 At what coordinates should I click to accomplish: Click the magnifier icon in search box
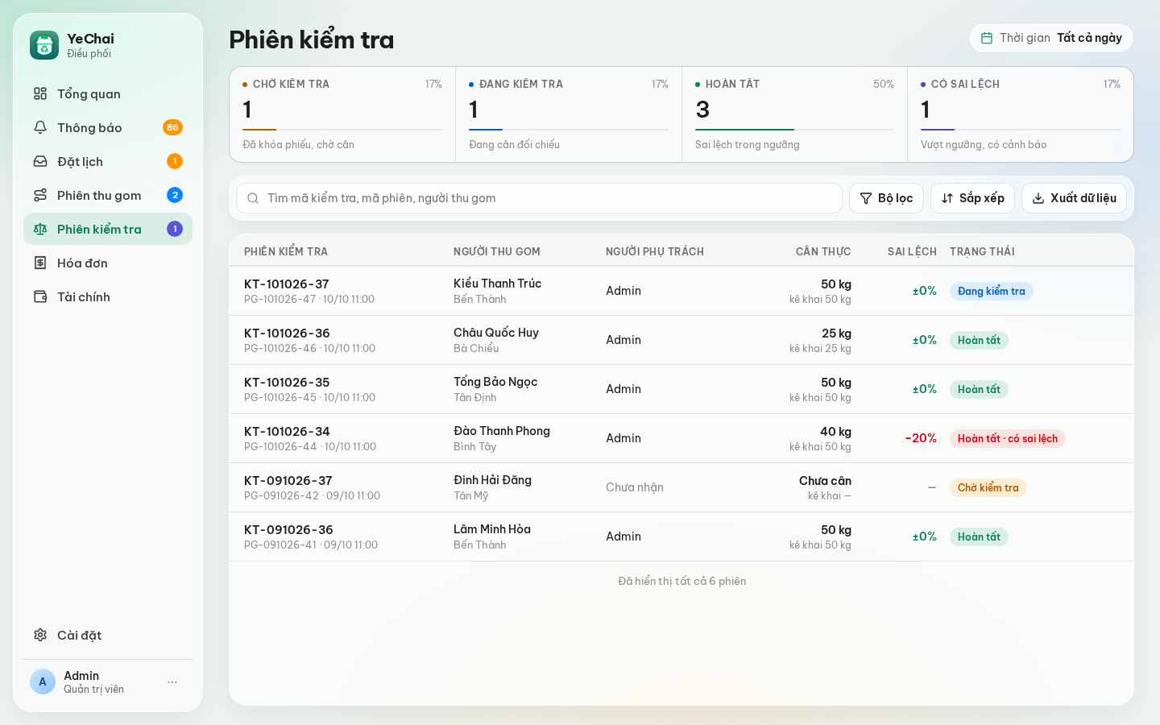(253, 198)
